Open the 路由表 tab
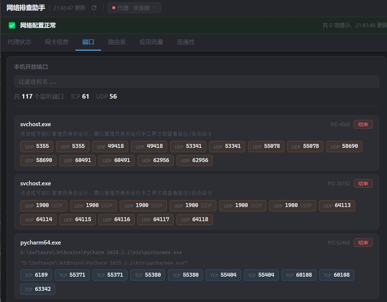Screen dimensions: 387x302 (117, 42)
